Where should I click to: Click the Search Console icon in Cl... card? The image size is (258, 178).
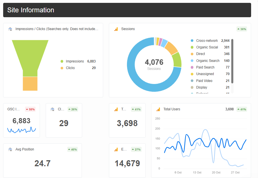[52, 109]
